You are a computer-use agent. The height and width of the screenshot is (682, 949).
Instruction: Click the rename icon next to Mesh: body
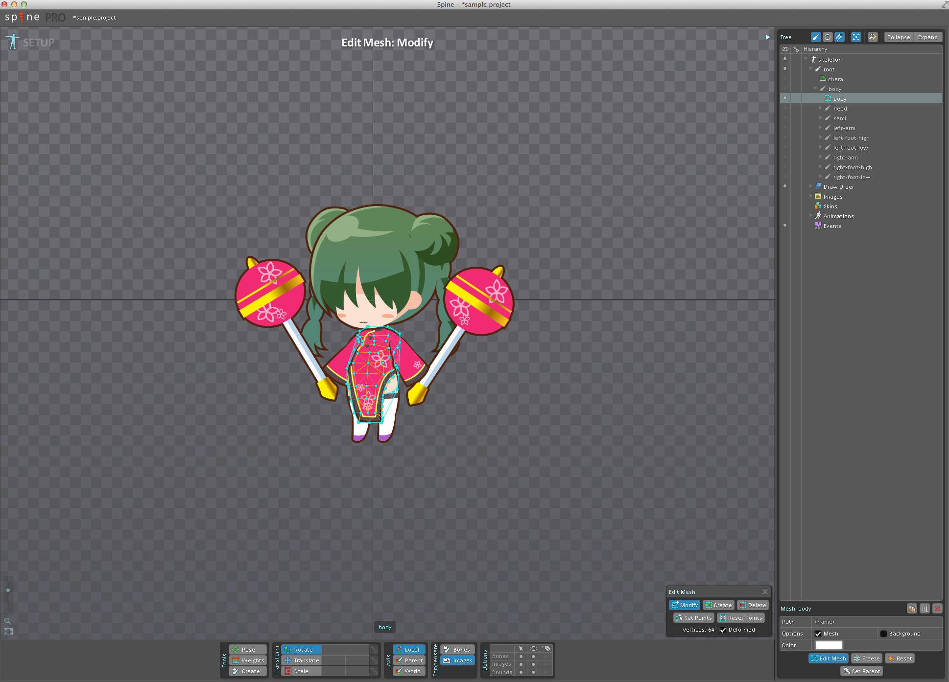pyautogui.click(x=925, y=609)
